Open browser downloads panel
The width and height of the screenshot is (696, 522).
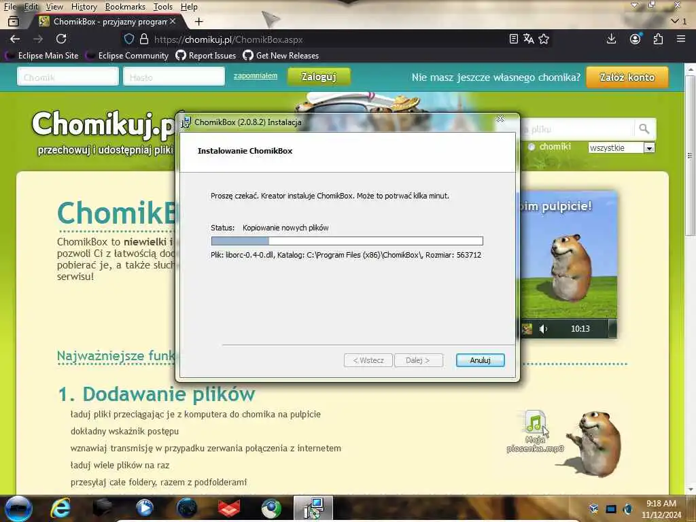[x=611, y=39]
